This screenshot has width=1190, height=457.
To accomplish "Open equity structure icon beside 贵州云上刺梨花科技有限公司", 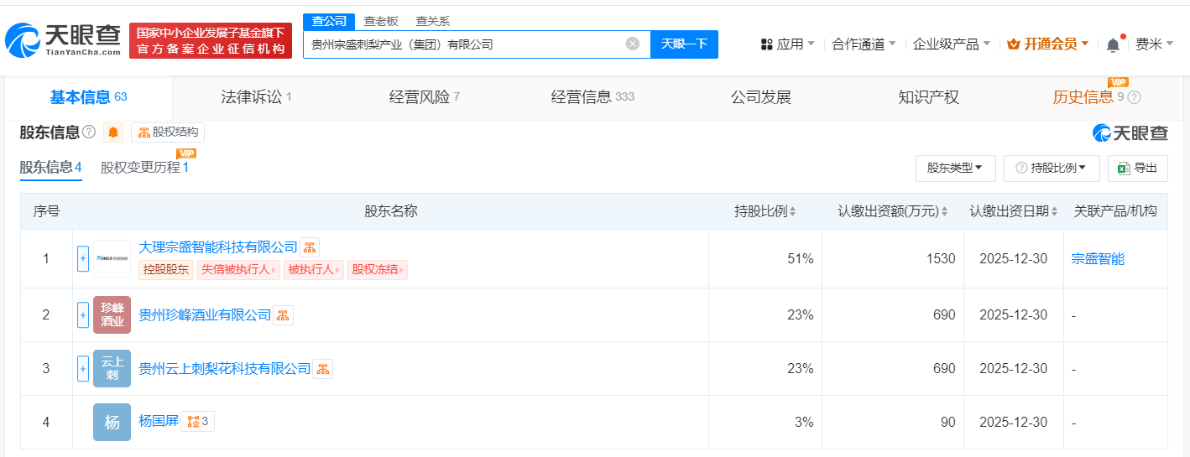I will pyautogui.click(x=322, y=369).
